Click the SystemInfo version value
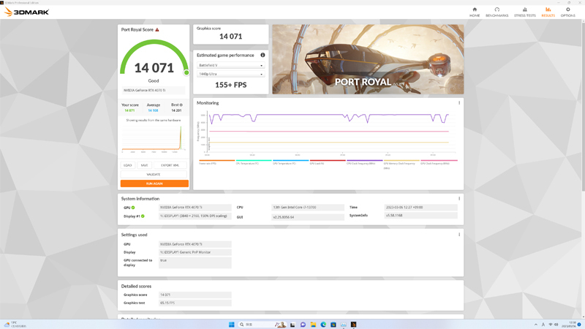The width and height of the screenshot is (585, 329). point(420,216)
